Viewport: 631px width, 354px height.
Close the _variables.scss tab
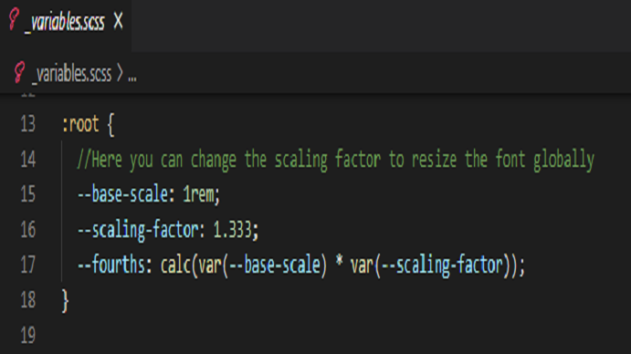[118, 20]
